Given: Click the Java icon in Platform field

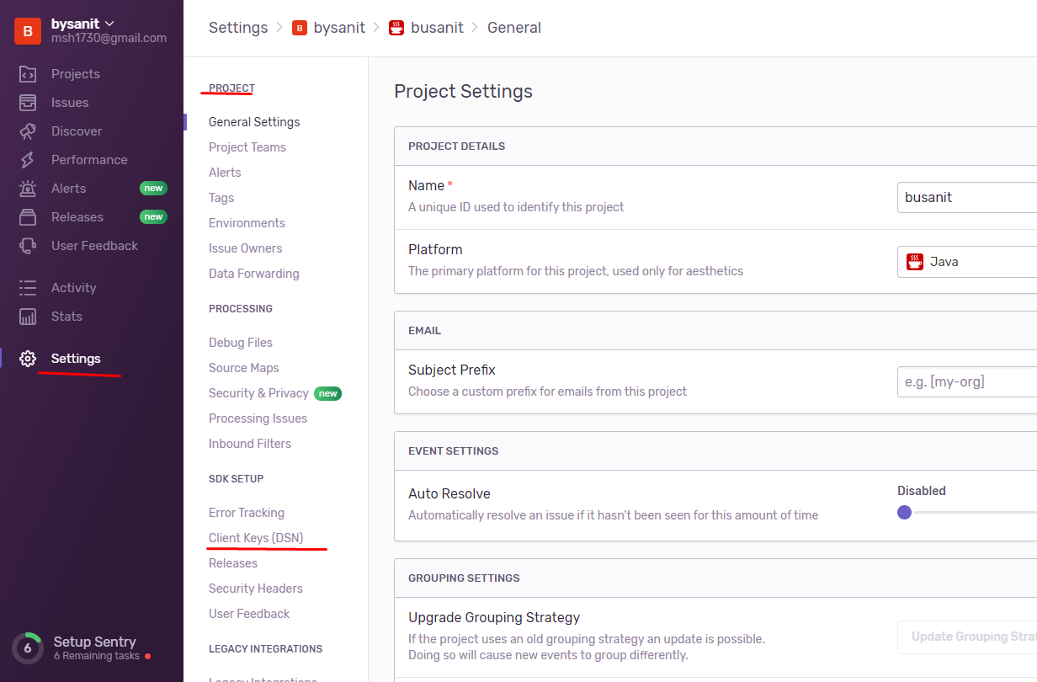Looking at the screenshot, I should (915, 262).
